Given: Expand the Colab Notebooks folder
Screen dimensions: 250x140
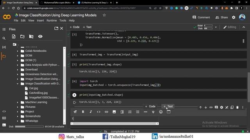Looking at the screenshot, I should point(18,51).
